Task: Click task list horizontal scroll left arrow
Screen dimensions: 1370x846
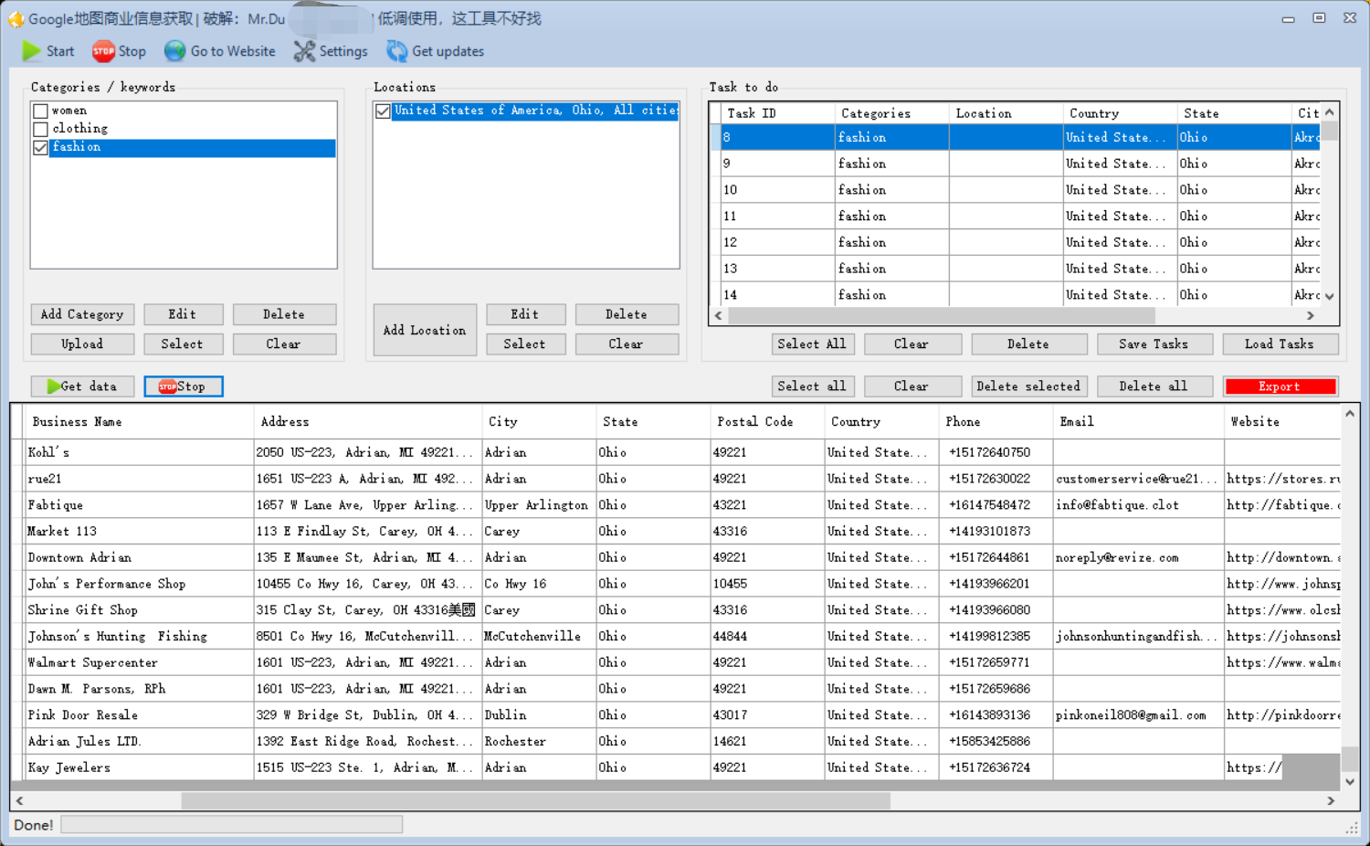Action: pyautogui.click(x=719, y=316)
